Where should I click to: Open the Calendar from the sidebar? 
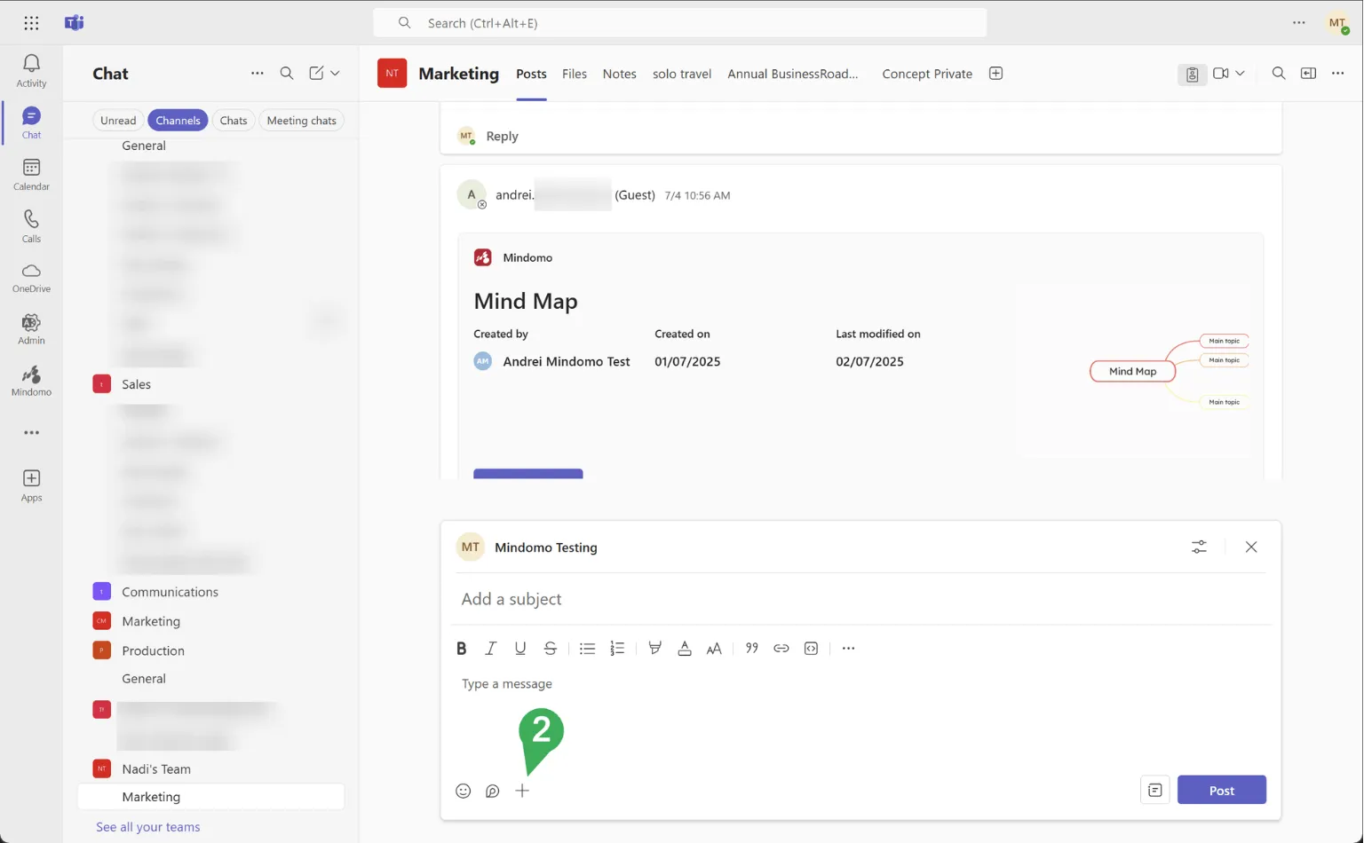31,174
